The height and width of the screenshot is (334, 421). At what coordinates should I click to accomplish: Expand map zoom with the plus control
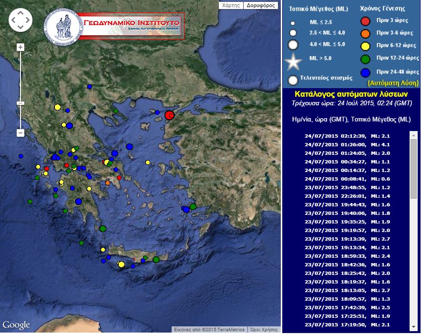point(20,47)
